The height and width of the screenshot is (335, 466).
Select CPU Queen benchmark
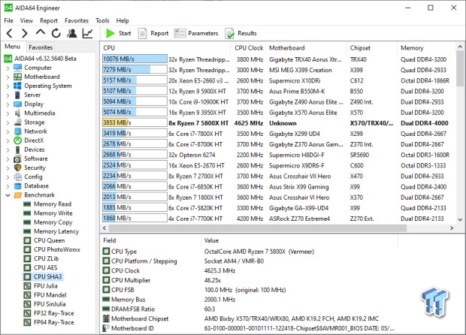[x=50, y=240]
